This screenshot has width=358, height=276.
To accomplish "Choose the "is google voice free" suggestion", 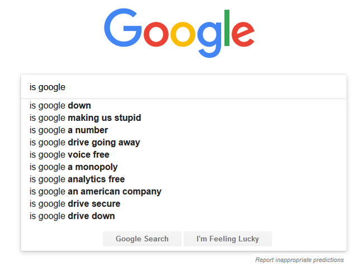I will (69, 155).
